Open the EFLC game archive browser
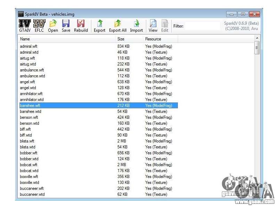 pyautogui.click(x=39, y=26)
